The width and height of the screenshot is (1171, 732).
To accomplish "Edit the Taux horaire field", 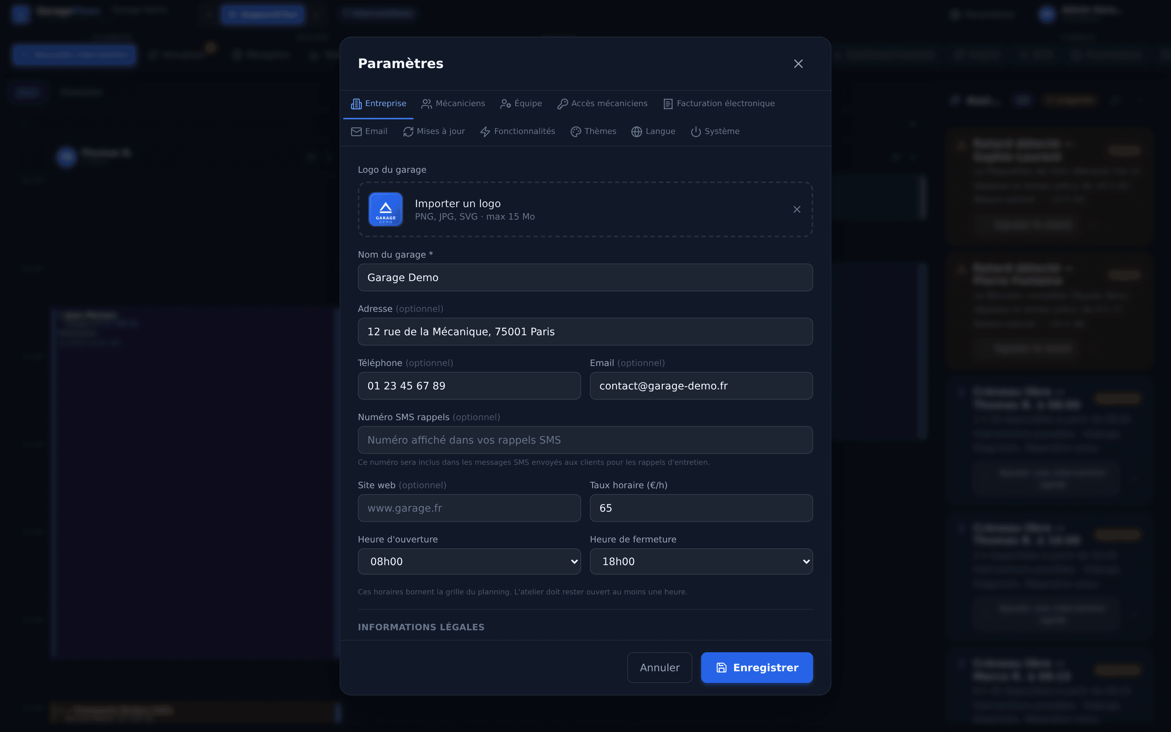I will point(701,508).
